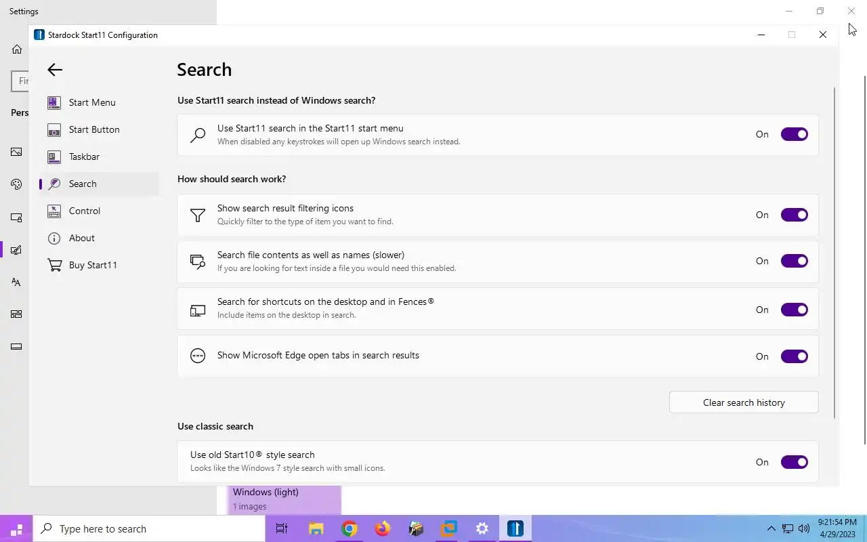
Task: Click the Start Button sidebar icon
Action: 54,129
